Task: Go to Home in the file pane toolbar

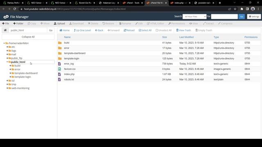Action: [65, 30]
